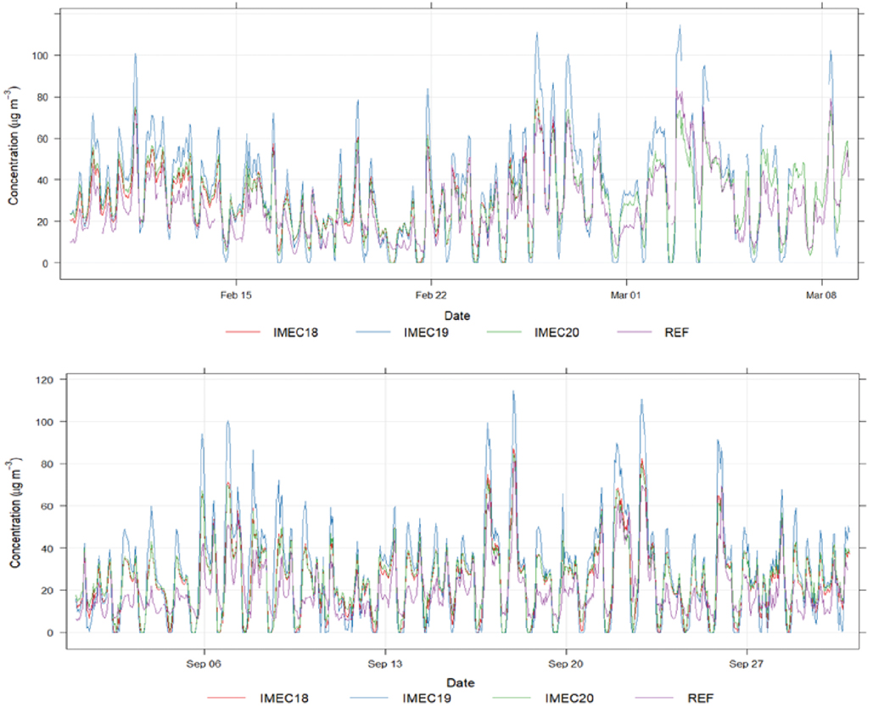Click the blue IMEC19 line swatch in top legend
Screen dimensions: 873x707
[373, 332]
